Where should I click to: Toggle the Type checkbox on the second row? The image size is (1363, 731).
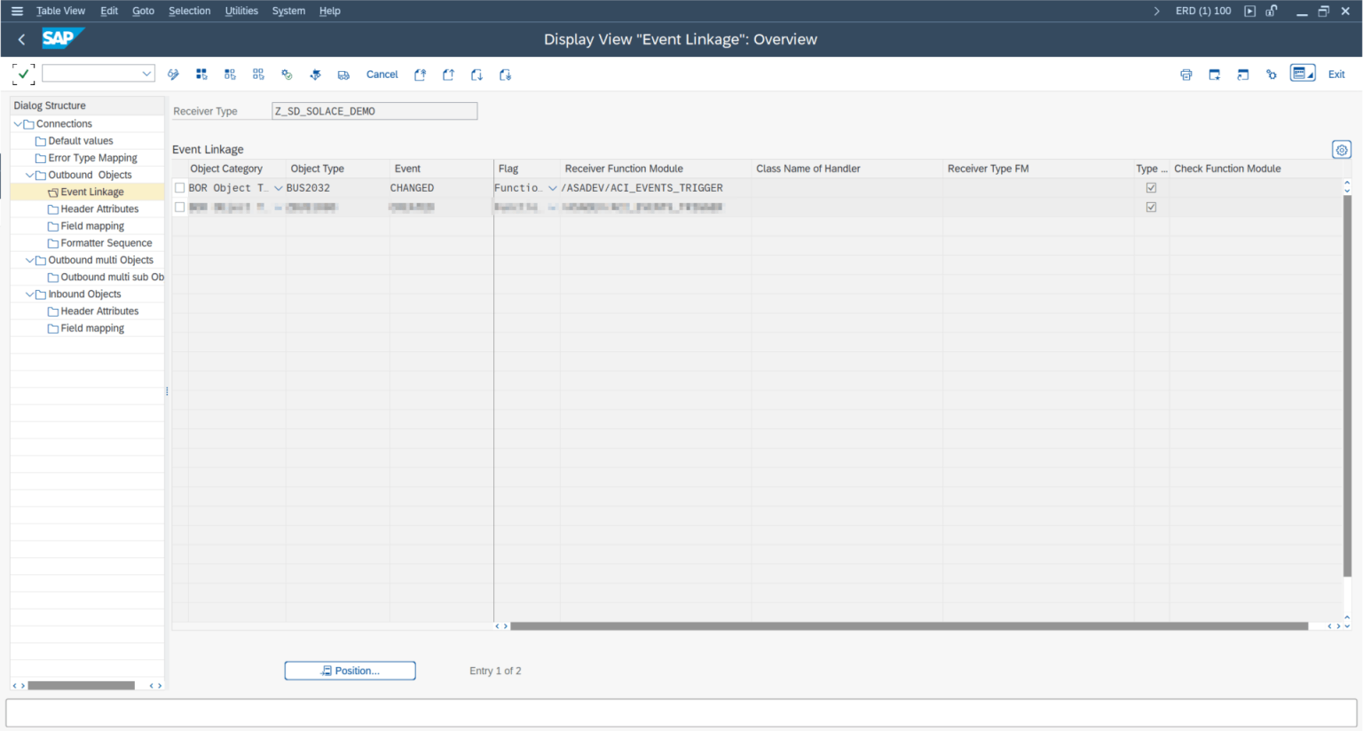(x=1151, y=207)
